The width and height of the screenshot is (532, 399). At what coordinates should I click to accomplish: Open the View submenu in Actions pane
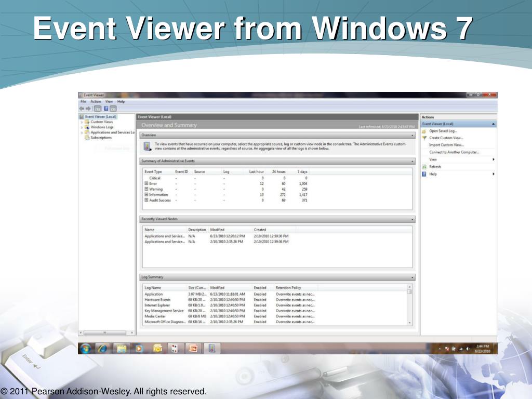[x=458, y=159]
